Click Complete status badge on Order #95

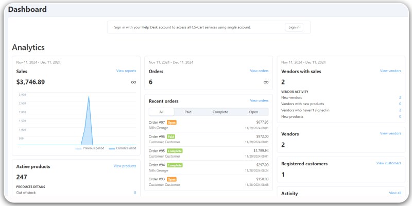175,151
